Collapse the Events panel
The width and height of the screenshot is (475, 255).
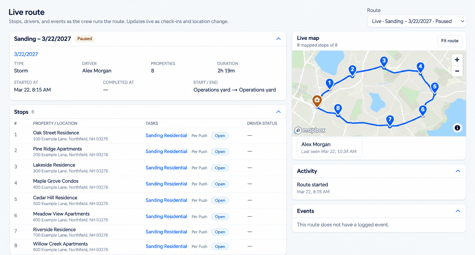(x=458, y=211)
